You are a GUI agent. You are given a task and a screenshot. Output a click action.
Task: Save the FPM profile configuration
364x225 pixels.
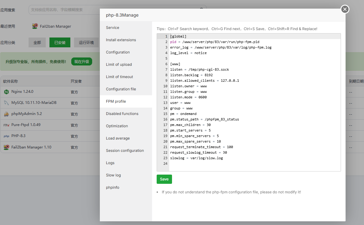(164, 179)
